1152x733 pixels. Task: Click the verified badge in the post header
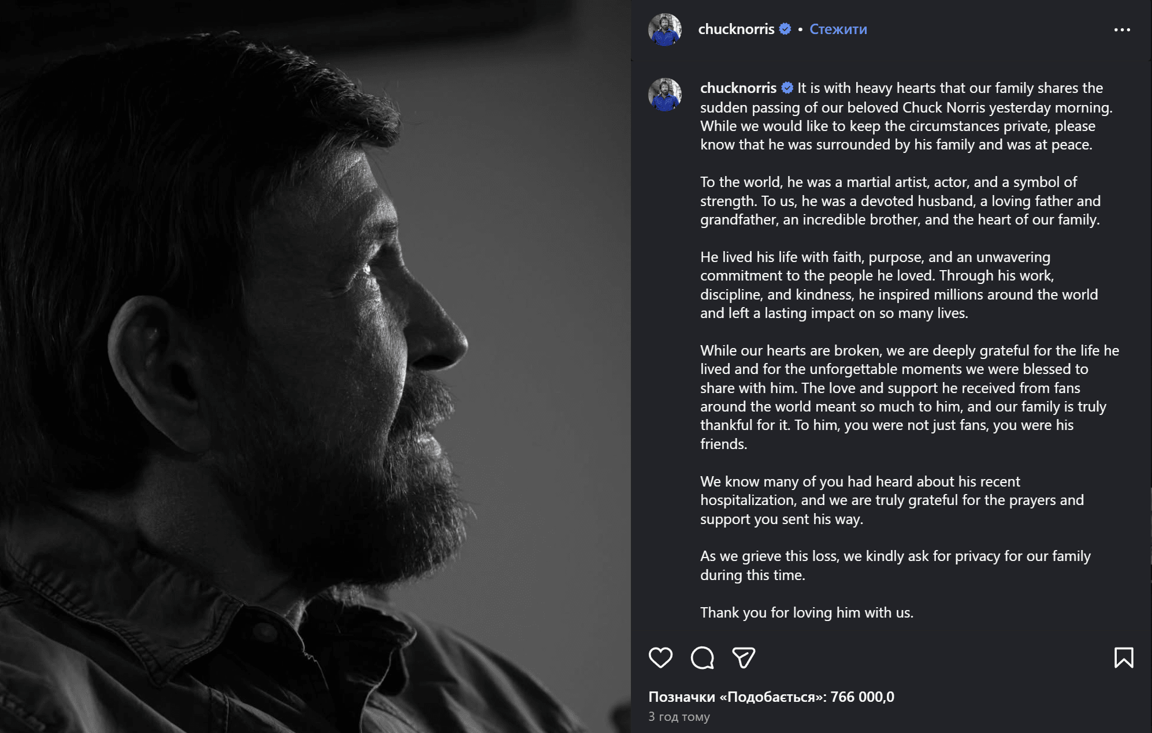785,29
